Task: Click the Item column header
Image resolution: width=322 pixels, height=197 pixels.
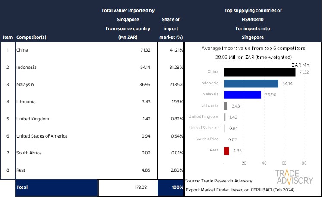Action: 7,37
